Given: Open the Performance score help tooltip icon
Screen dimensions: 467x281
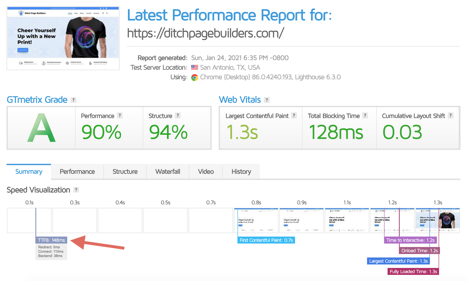Looking at the screenshot, I should point(120,115).
